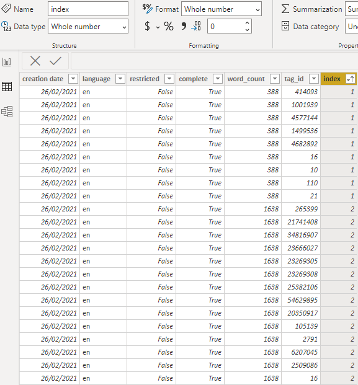Click tag_id cell 2791
The height and width of the screenshot is (385, 358).
point(301,339)
